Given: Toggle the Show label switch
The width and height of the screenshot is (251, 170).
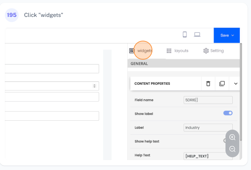Looking at the screenshot, I should point(228,113).
